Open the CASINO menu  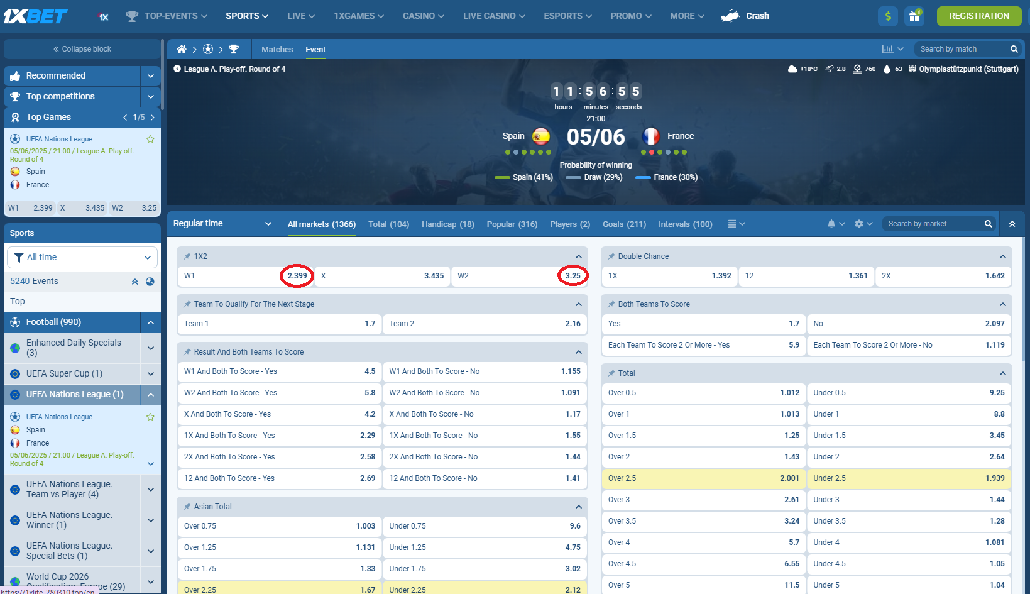(424, 16)
